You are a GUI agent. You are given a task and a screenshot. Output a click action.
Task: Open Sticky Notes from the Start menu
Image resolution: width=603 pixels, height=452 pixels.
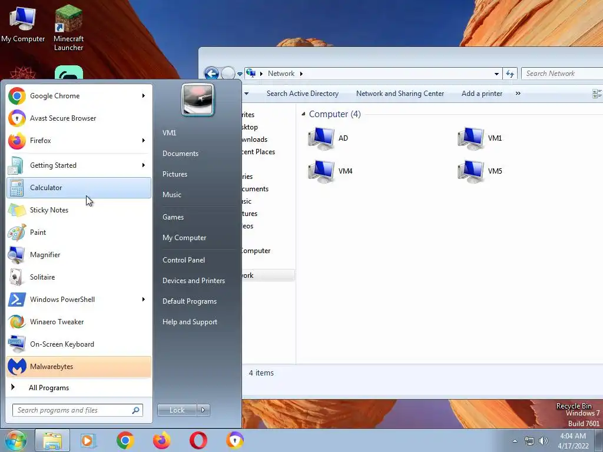pos(79,210)
